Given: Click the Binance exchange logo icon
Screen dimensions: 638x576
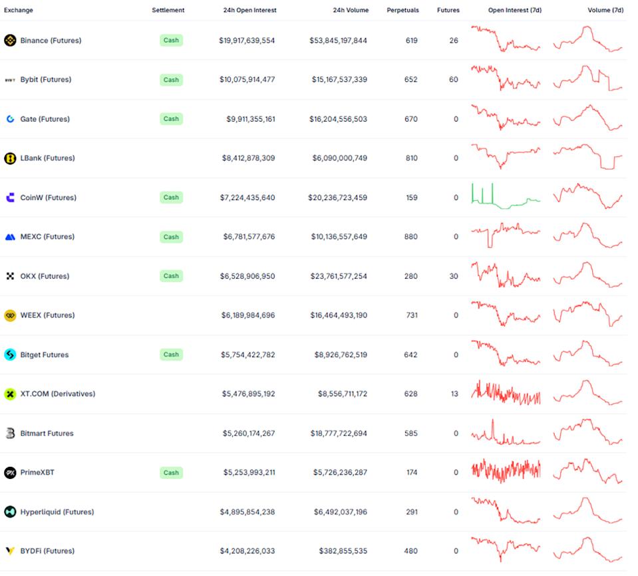Looking at the screenshot, I should click(x=10, y=41).
